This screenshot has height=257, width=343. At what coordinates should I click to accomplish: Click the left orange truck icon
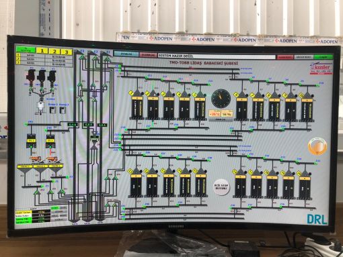click(x=36, y=159)
